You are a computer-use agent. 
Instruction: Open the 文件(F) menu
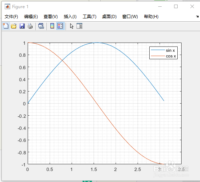[11, 17]
